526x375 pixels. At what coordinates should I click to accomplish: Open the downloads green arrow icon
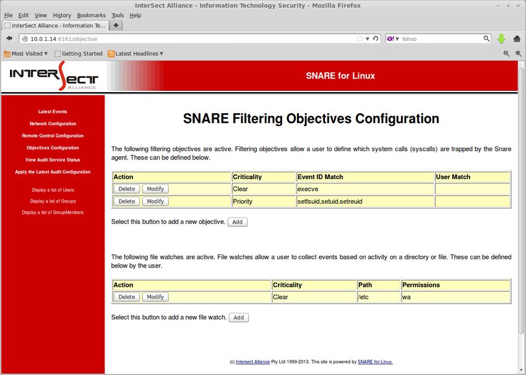501,38
